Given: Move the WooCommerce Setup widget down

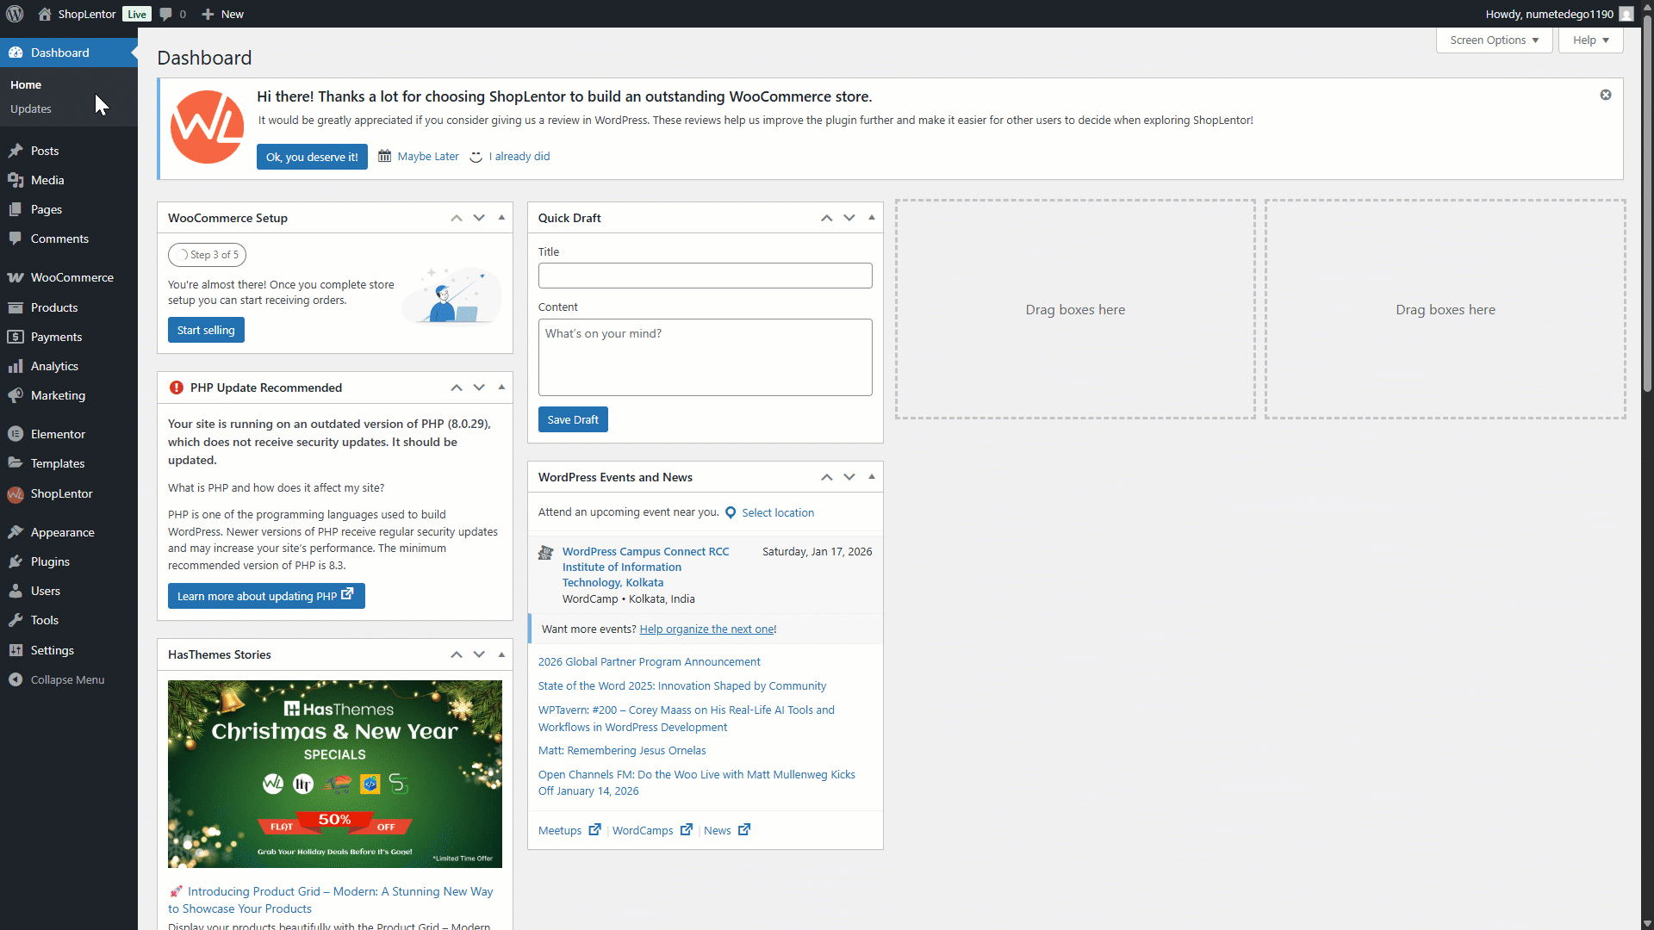Looking at the screenshot, I should (x=479, y=218).
